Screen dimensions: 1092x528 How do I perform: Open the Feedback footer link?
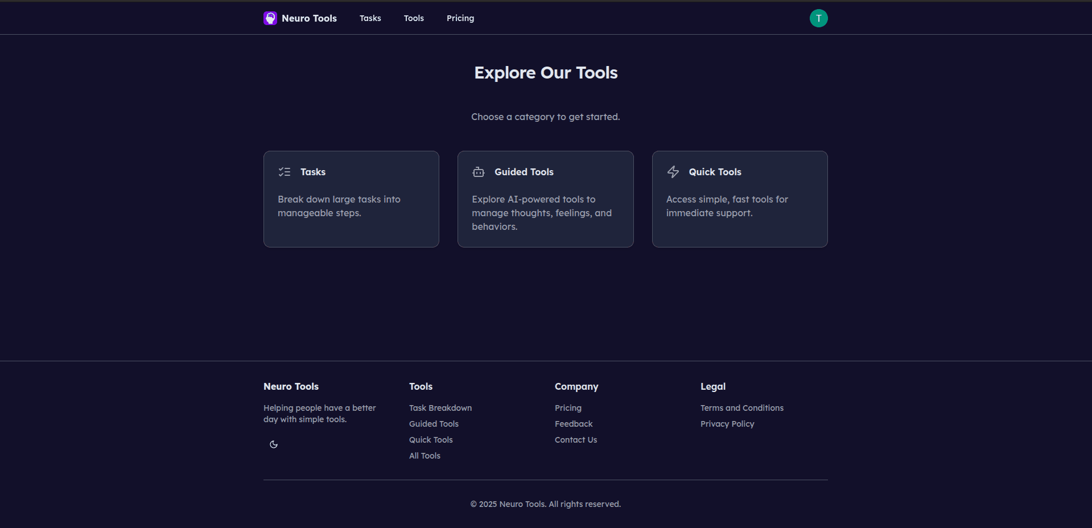(574, 424)
